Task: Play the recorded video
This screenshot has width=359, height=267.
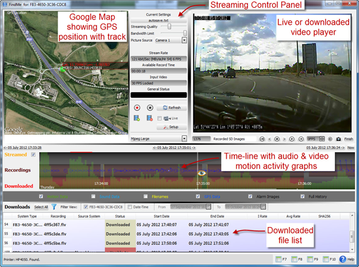Action: [x=292, y=139]
